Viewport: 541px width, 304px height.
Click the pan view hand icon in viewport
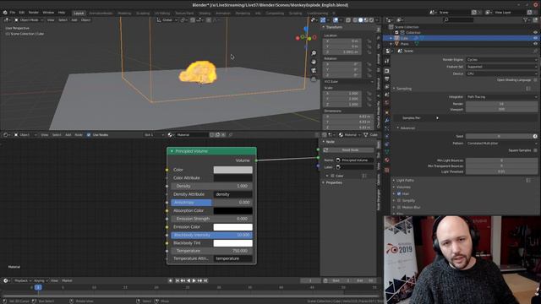314,62
